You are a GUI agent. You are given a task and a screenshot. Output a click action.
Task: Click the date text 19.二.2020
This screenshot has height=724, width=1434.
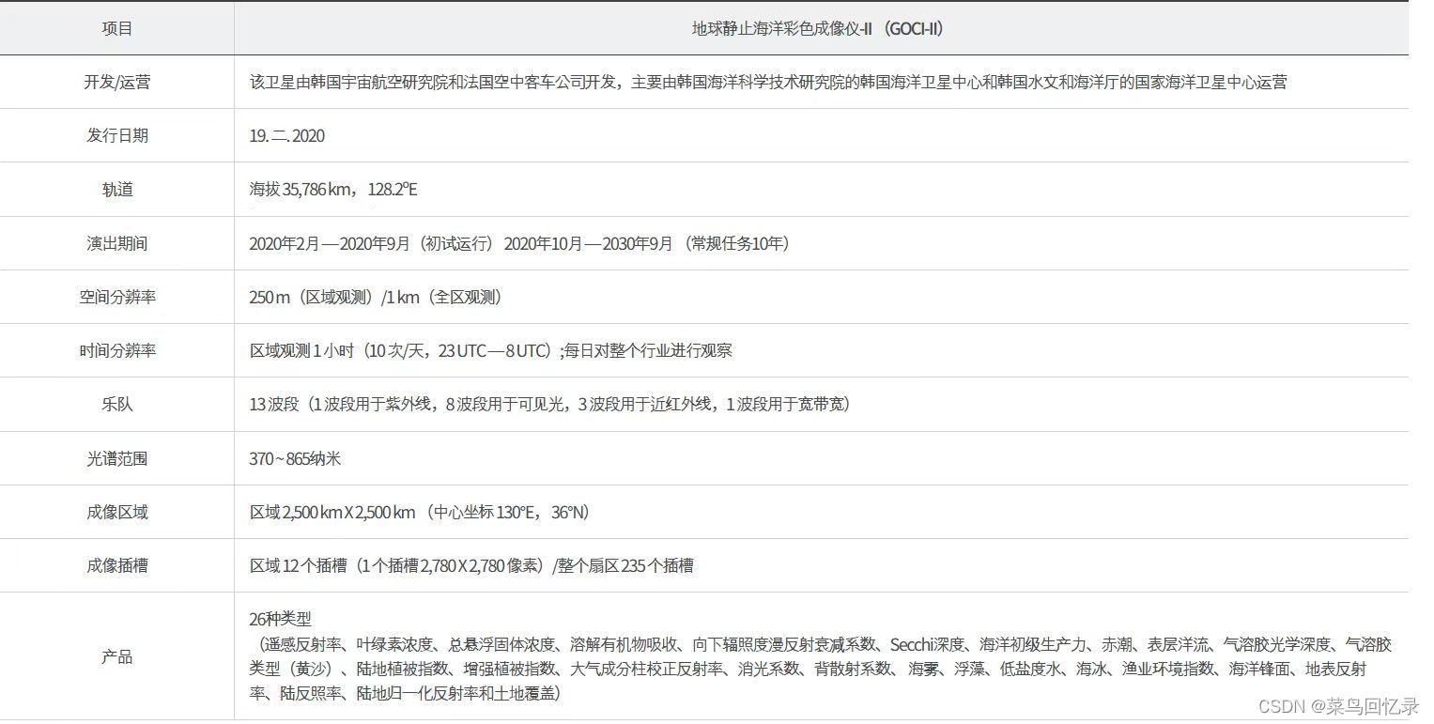point(285,136)
